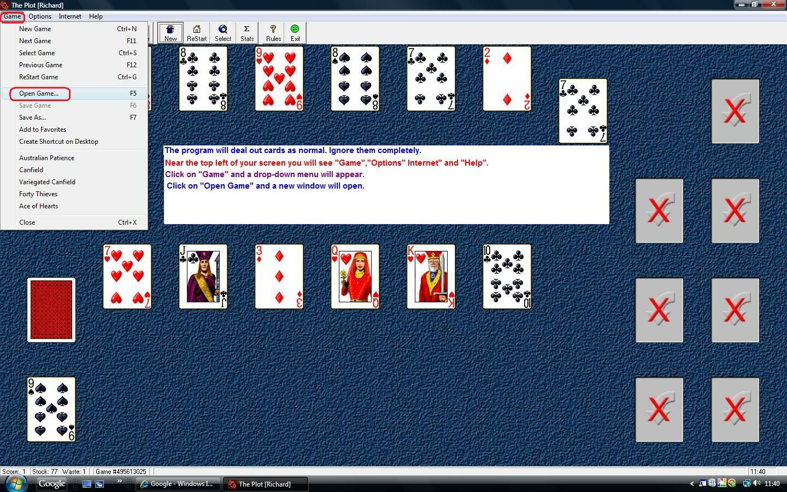Switch to Google - Windows Internet taskbar button
The image size is (787, 492).
(177, 484)
